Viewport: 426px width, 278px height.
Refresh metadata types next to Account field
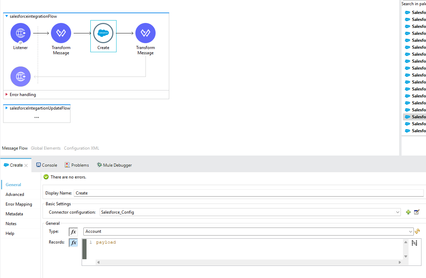point(417,231)
